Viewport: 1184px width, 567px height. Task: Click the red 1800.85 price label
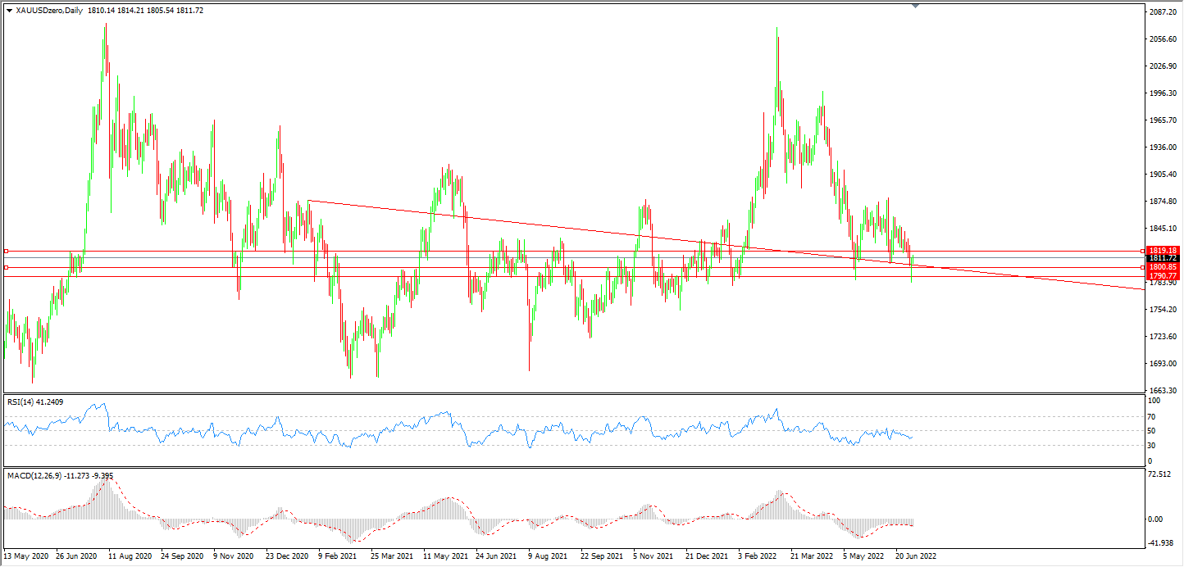pyautogui.click(x=1163, y=267)
